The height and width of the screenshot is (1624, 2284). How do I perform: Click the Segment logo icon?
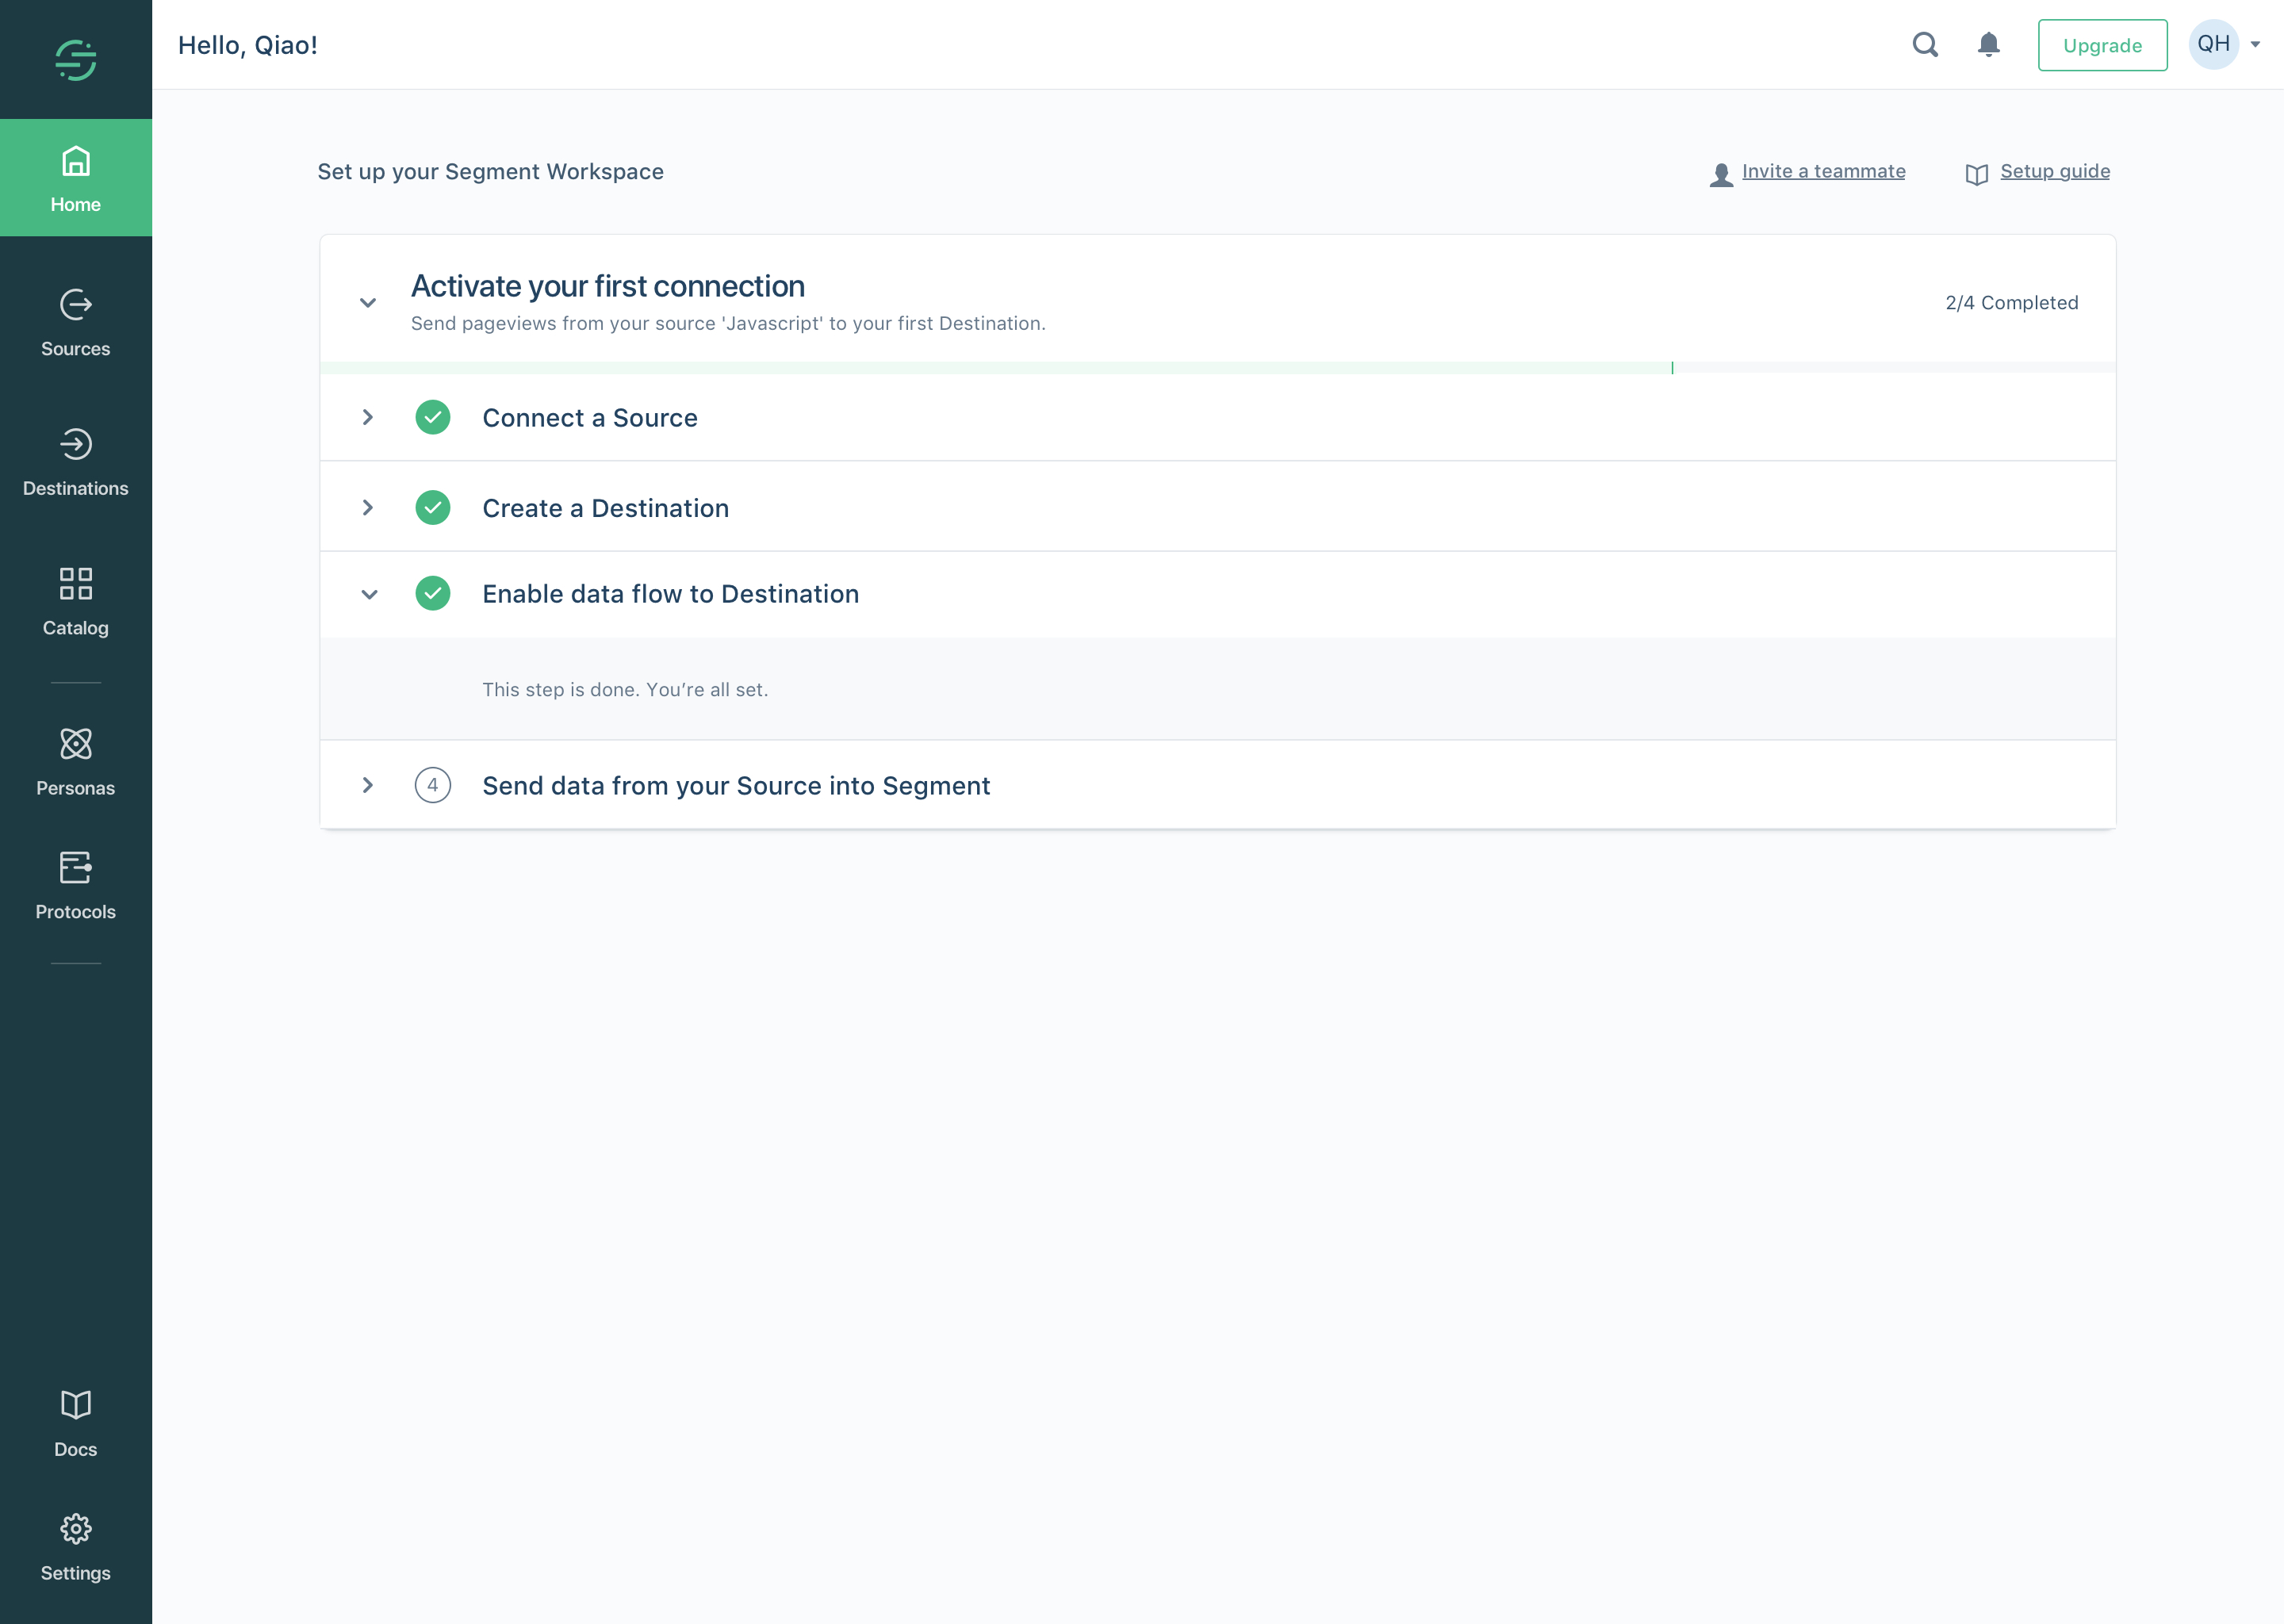[x=76, y=60]
